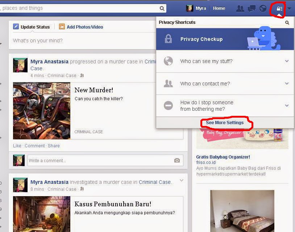Viewport: 295px width, 232px height.
Task: Click 4 mins timestamp on first post
Action: [37, 76]
